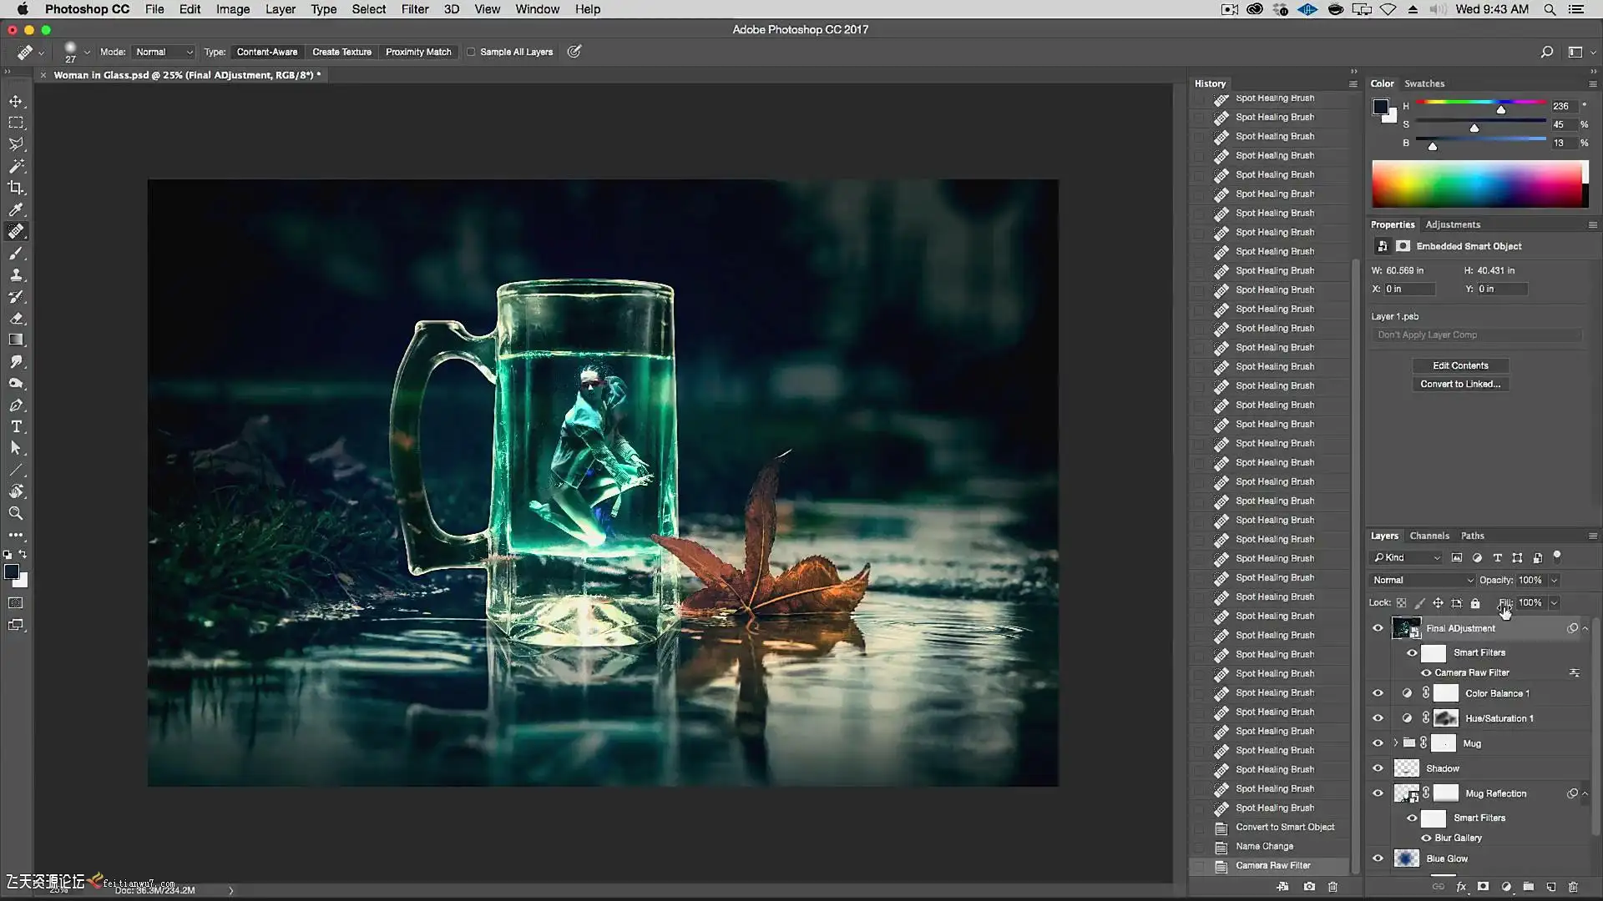Select the Zoom tool in the toolbar
Image resolution: width=1603 pixels, height=901 pixels.
click(16, 513)
